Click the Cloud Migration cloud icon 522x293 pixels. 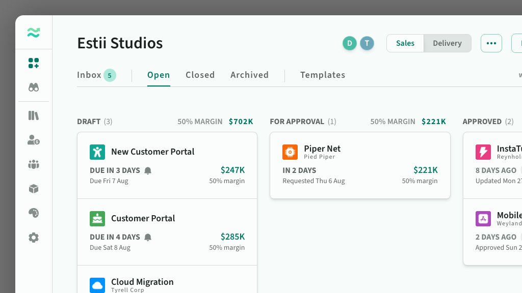[97, 285]
